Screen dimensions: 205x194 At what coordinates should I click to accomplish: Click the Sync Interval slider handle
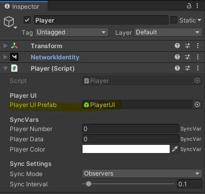[89, 184]
